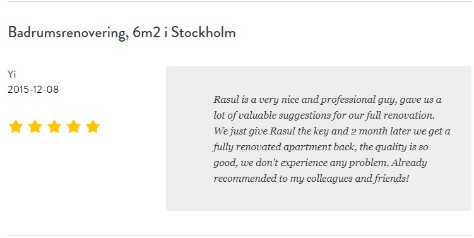Image resolution: width=474 pixels, height=238 pixels.
Task: Click the word 'Stockholm' in the heading
Action: pos(203,32)
